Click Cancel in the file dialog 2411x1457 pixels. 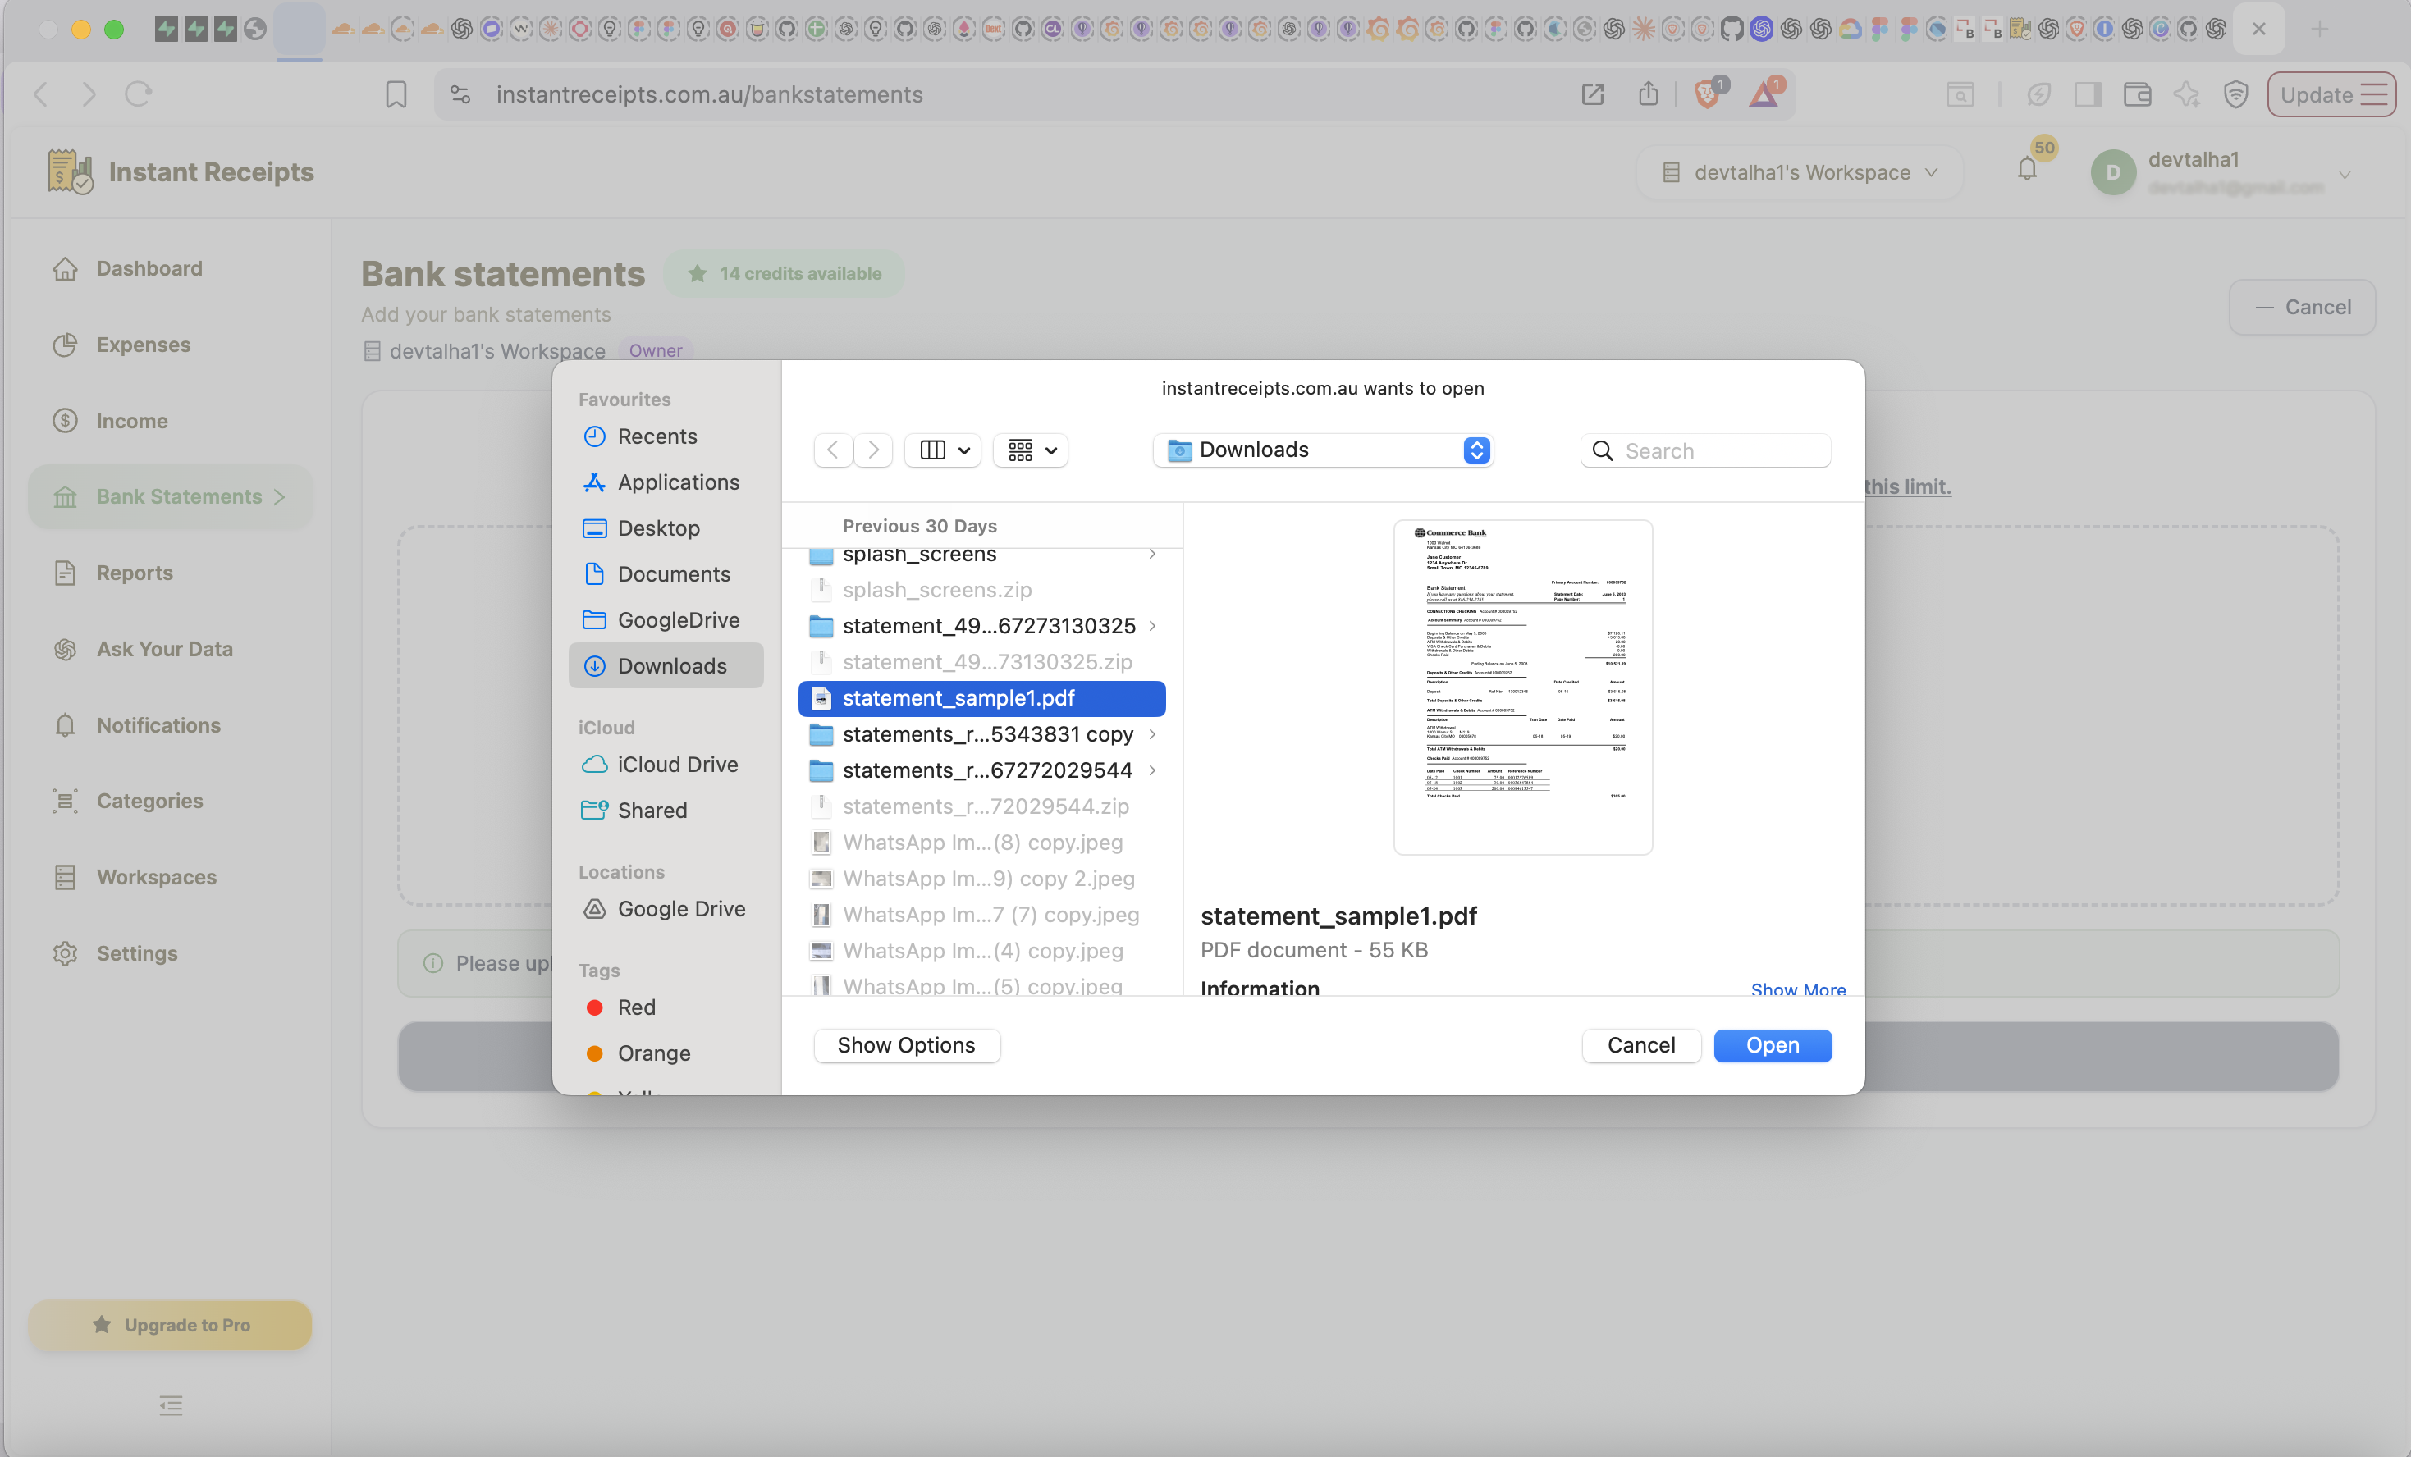[1641, 1045]
